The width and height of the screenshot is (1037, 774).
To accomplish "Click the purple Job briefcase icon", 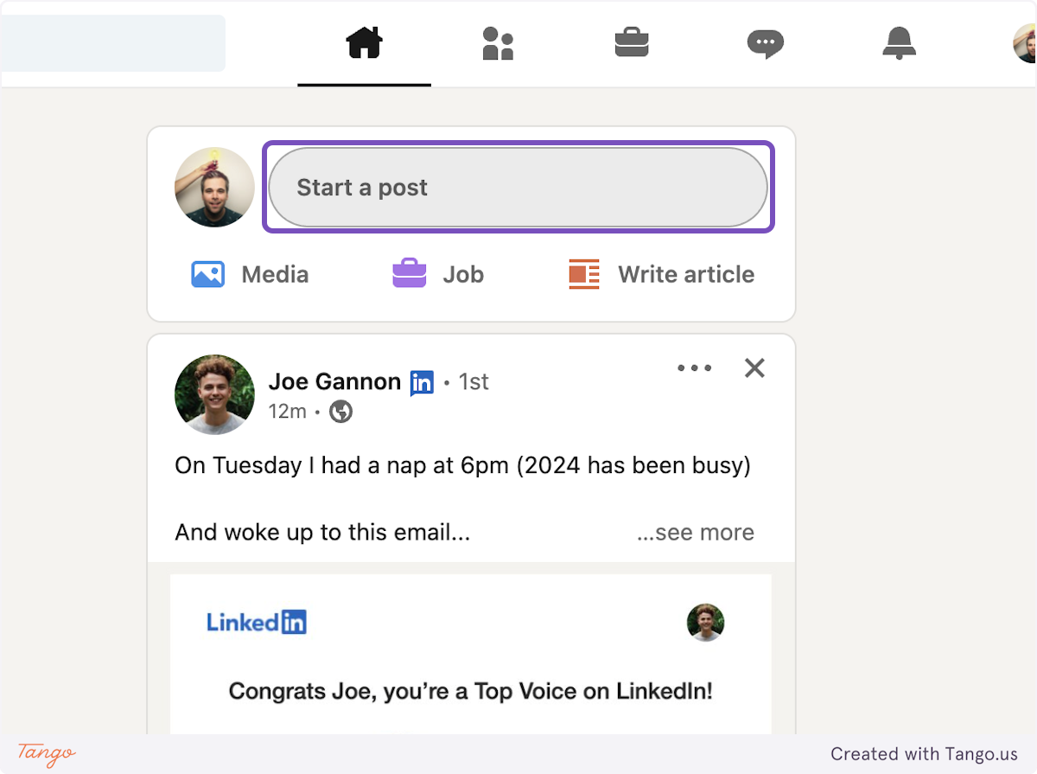I will [x=410, y=275].
